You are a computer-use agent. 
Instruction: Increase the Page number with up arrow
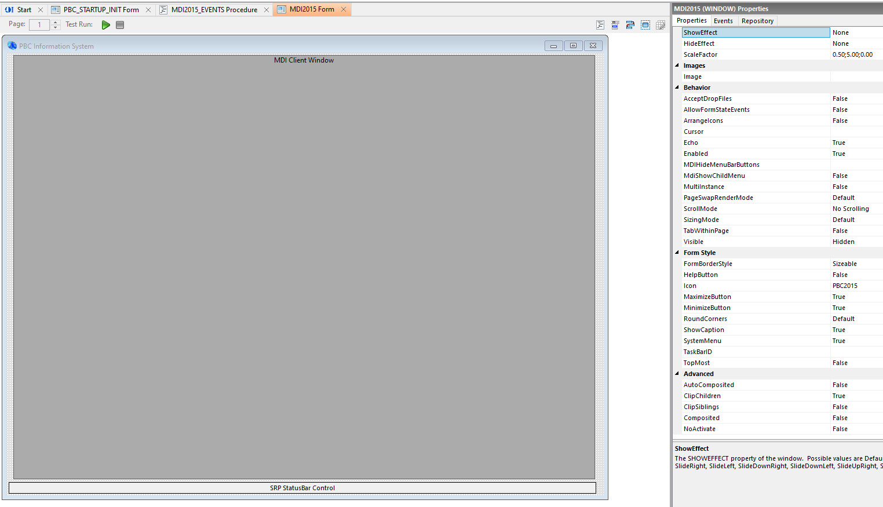pos(56,22)
